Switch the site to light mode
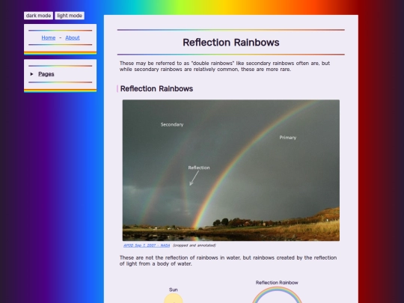404x303 pixels. 70,16
